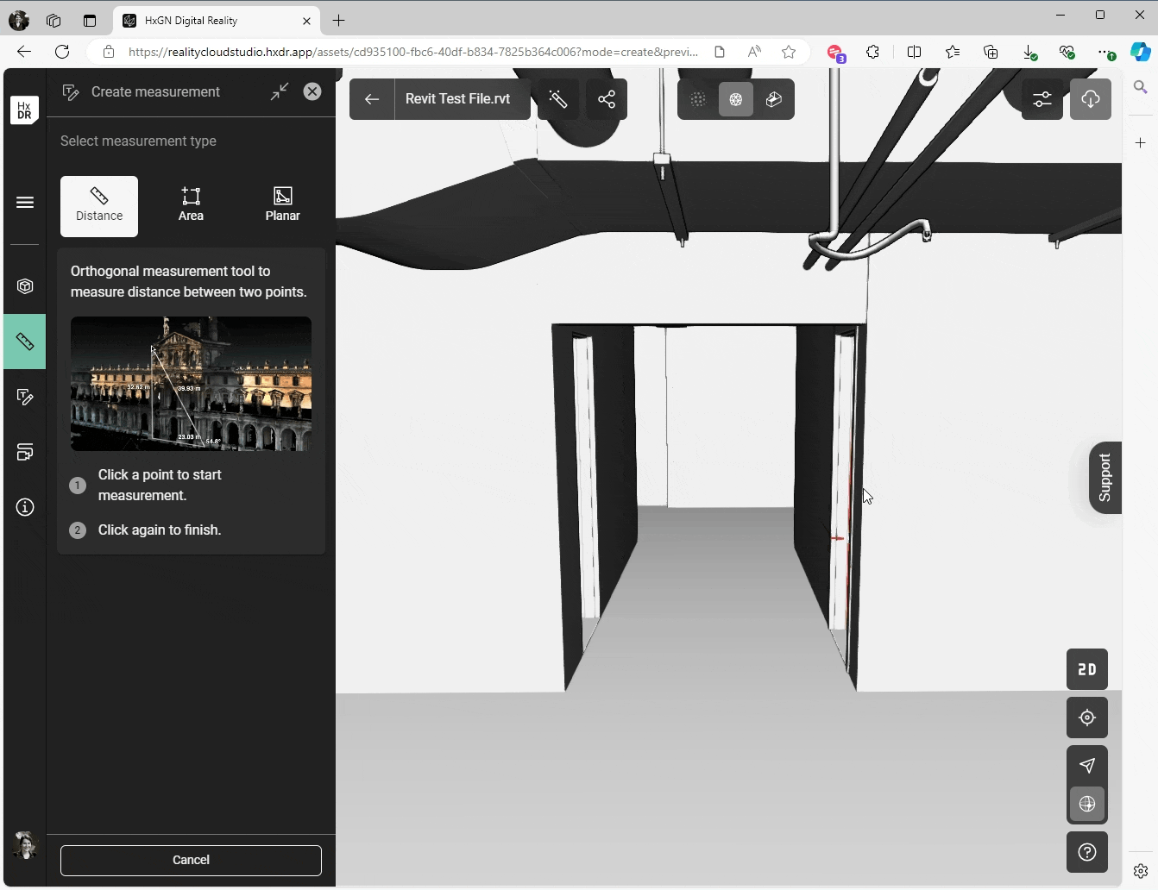The width and height of the screenshot is (1158, 890).
Task: Select the Planar measurement type
Action: click(x=282, y=206)
